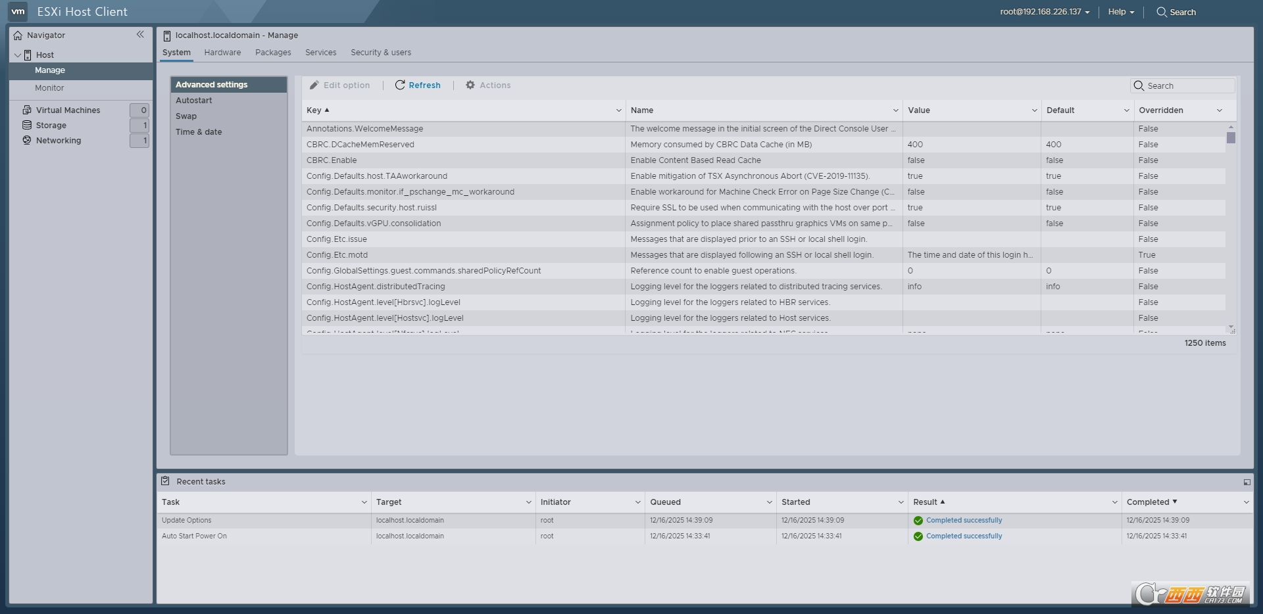Collapse the Navigator panel with double-chevron icon
The image size is (1263, 614).
[x=140, y=35]
